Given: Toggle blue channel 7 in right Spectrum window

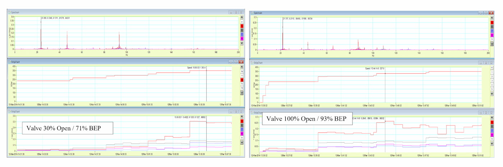Looking at the screenshot, I should point(492,31).
